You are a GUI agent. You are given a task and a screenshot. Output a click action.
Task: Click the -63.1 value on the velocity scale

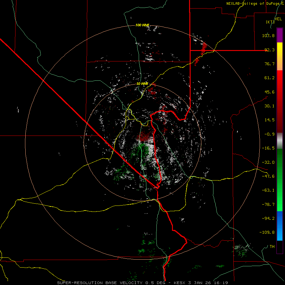(268, 190)
